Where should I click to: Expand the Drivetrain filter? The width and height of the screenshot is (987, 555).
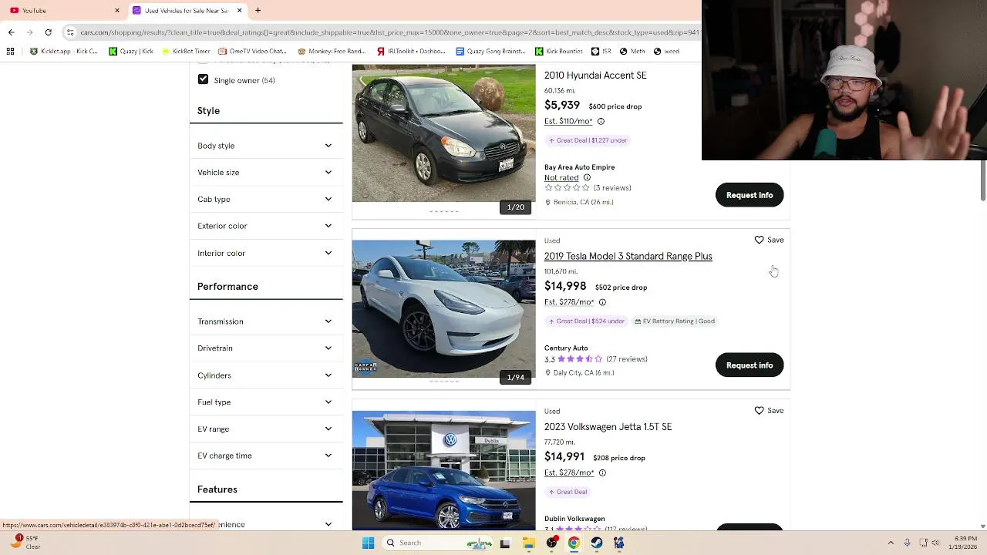tap(266, 348)
